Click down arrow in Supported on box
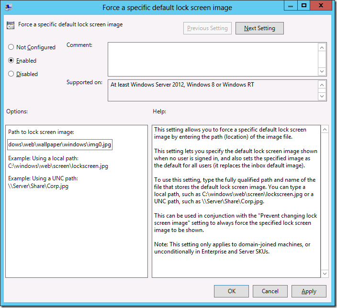This screenshot has width=337, height=308. point(322,96)
